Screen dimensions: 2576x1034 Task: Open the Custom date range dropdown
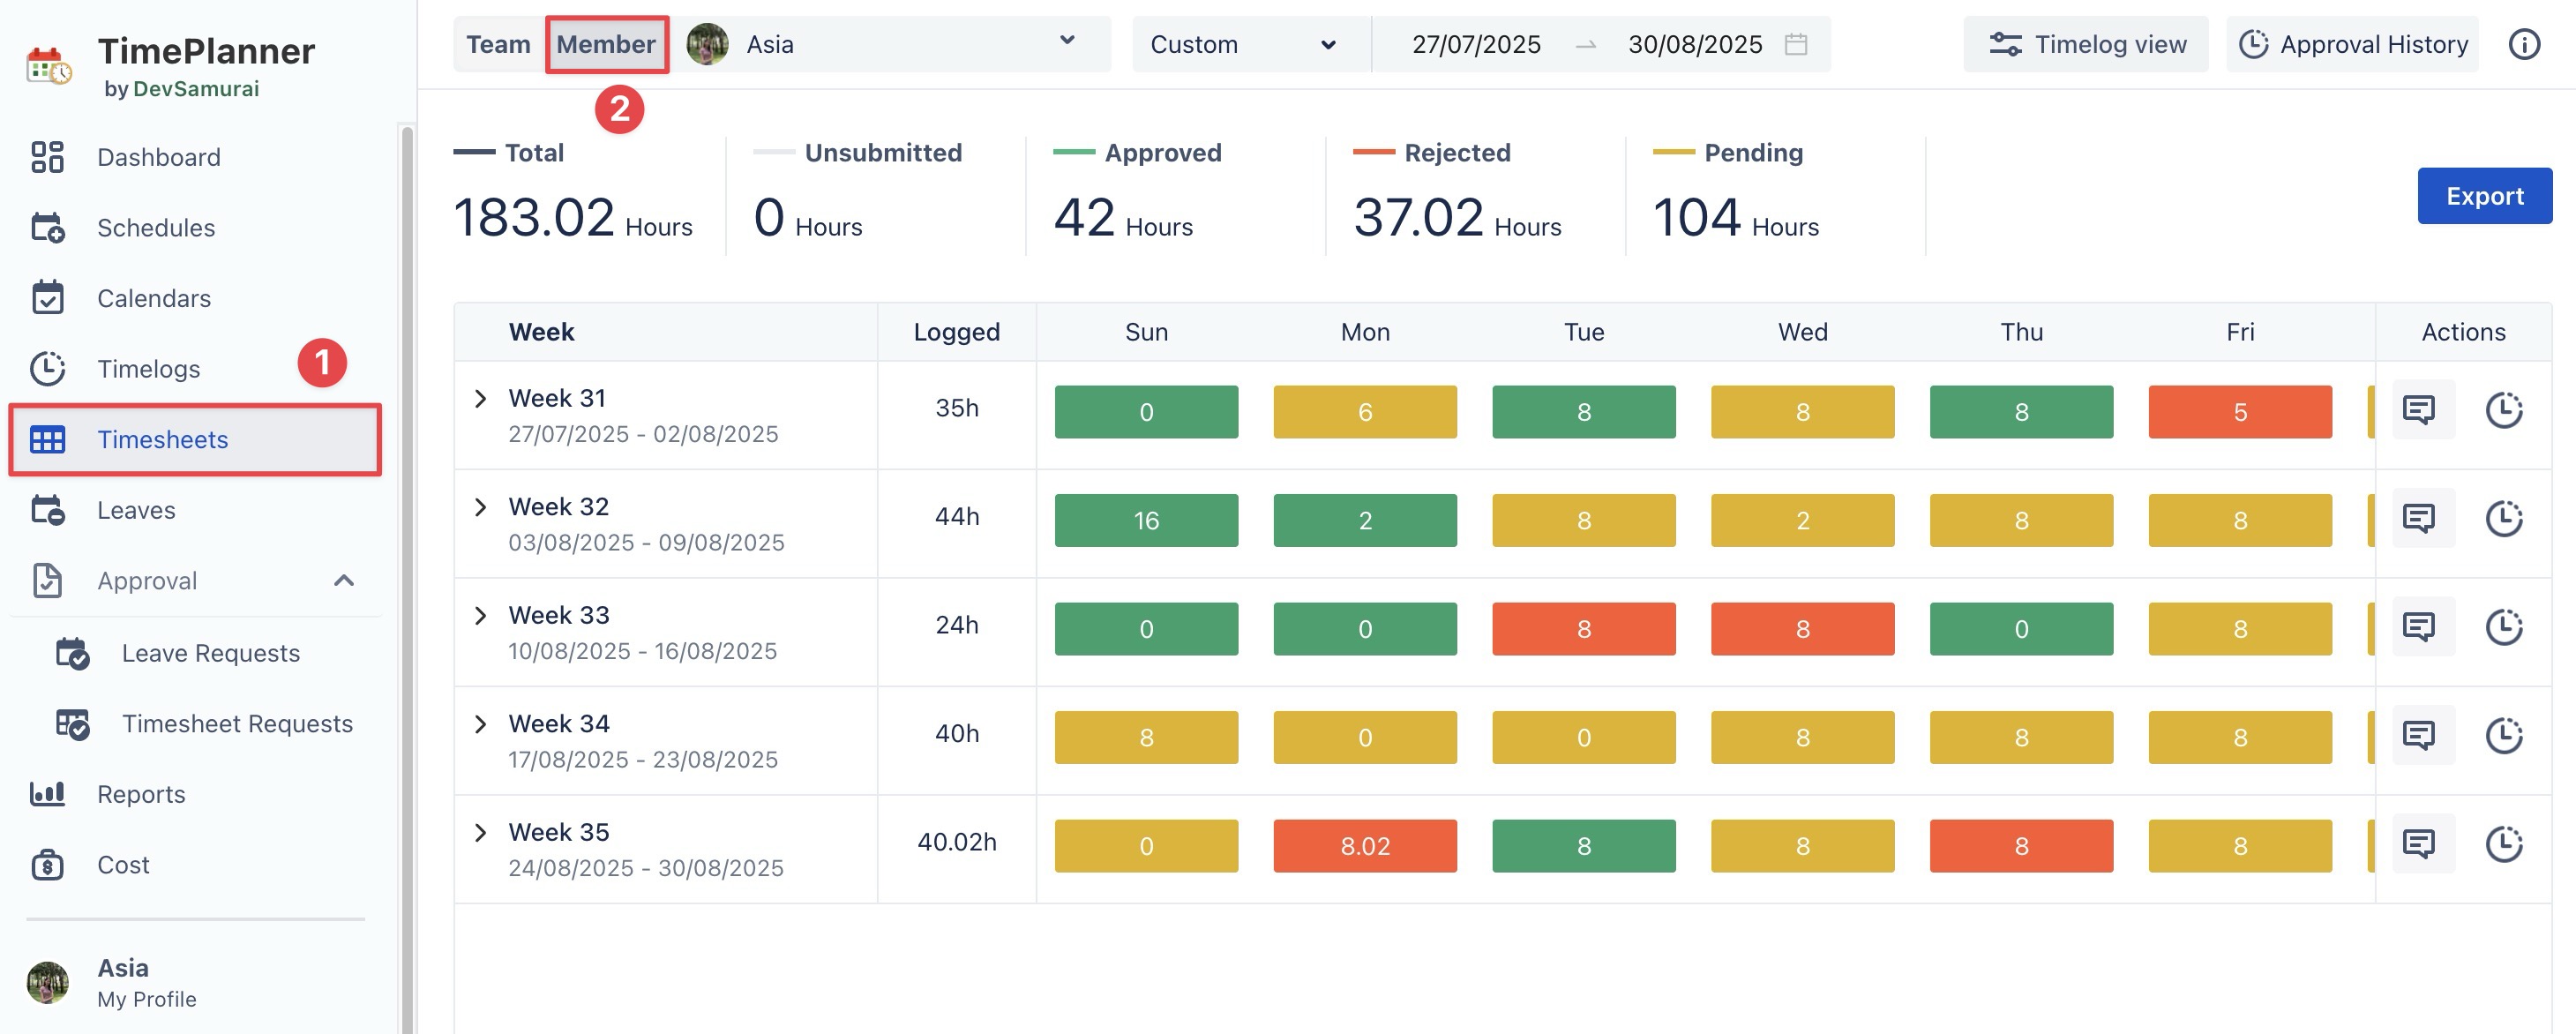click(x=1243, y=45)
